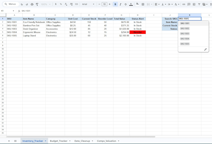The image size is (212, 144).
Task: Select SKU-1003 in the dropdown list
Action: 185,34
